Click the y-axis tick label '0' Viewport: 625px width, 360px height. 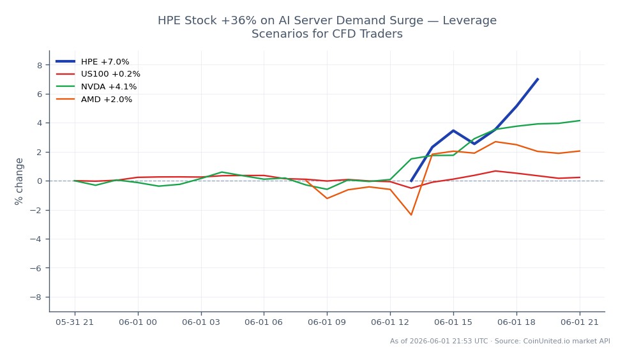point(40,181)
